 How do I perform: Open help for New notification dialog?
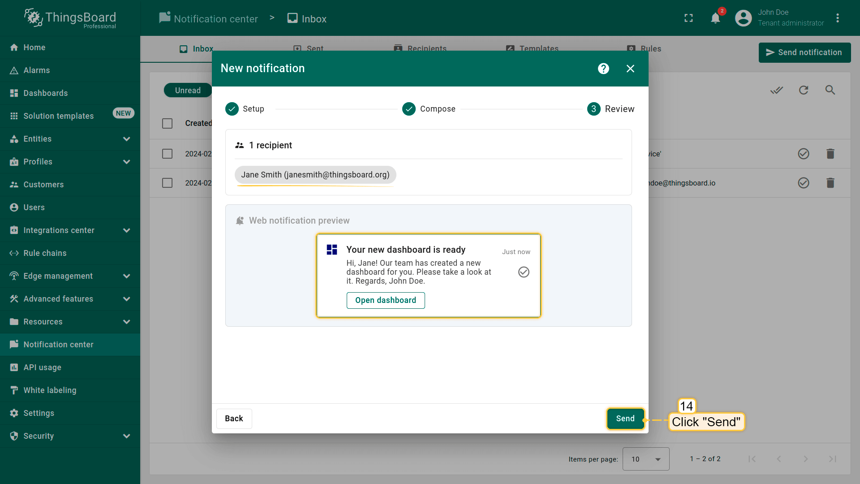click(603, 69)
